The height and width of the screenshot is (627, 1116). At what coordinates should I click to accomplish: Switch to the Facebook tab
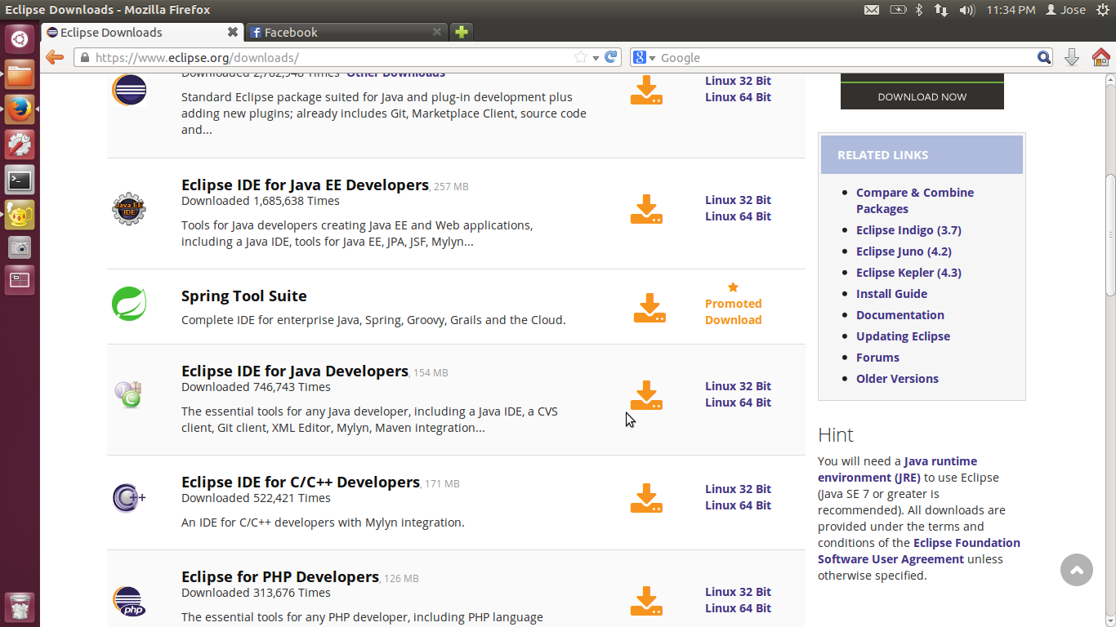[346, 33]
